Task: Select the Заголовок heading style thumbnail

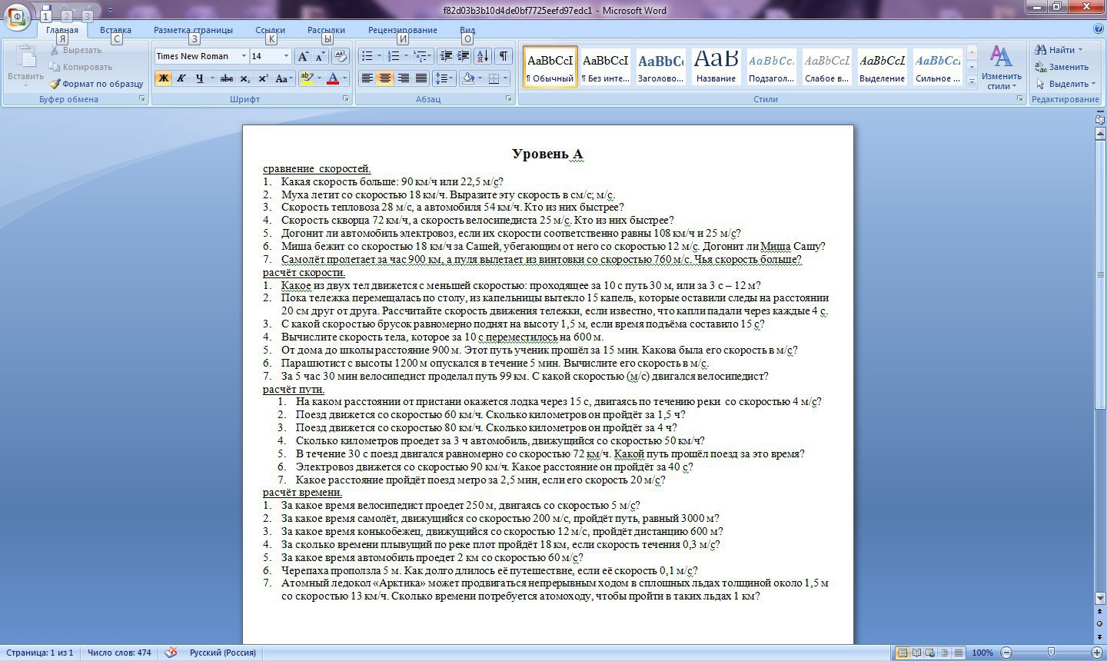Action: [660, 68]
